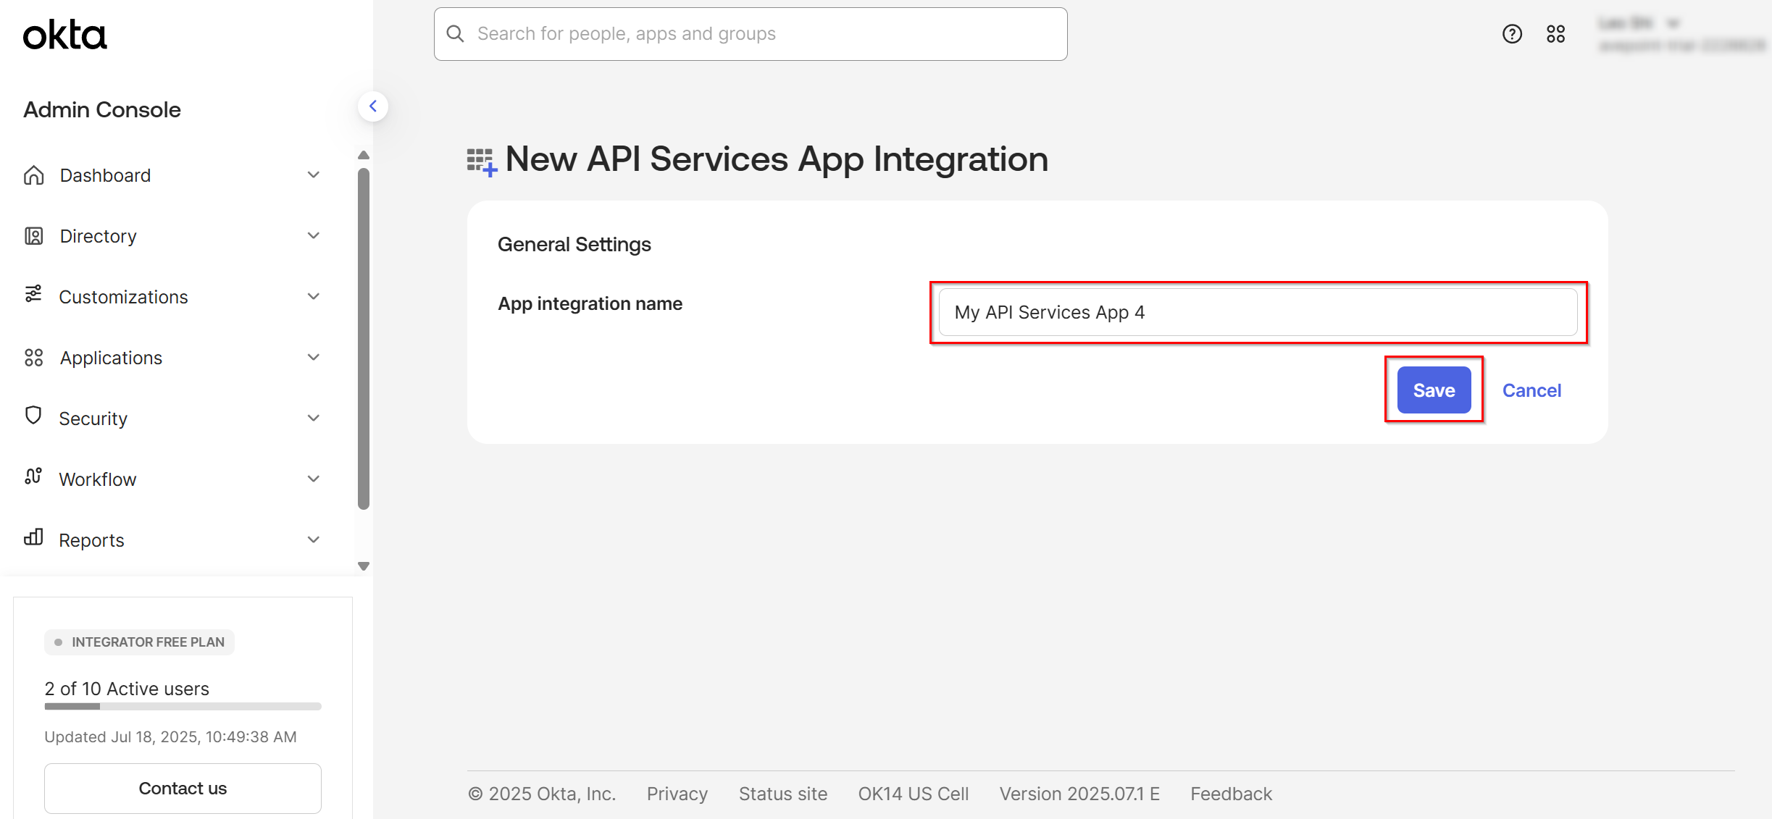1772x819 pixels.
Task: Open the Help question-mark icon
Action: [1512, 33]
